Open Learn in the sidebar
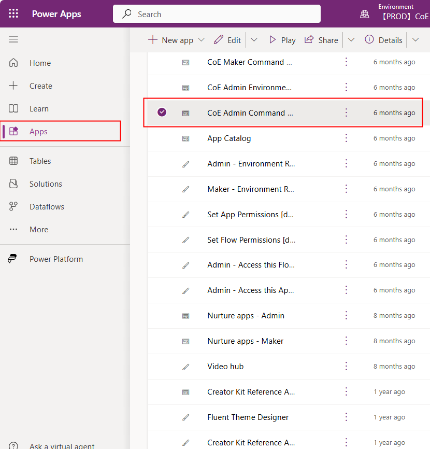 [x=39, y=109]
